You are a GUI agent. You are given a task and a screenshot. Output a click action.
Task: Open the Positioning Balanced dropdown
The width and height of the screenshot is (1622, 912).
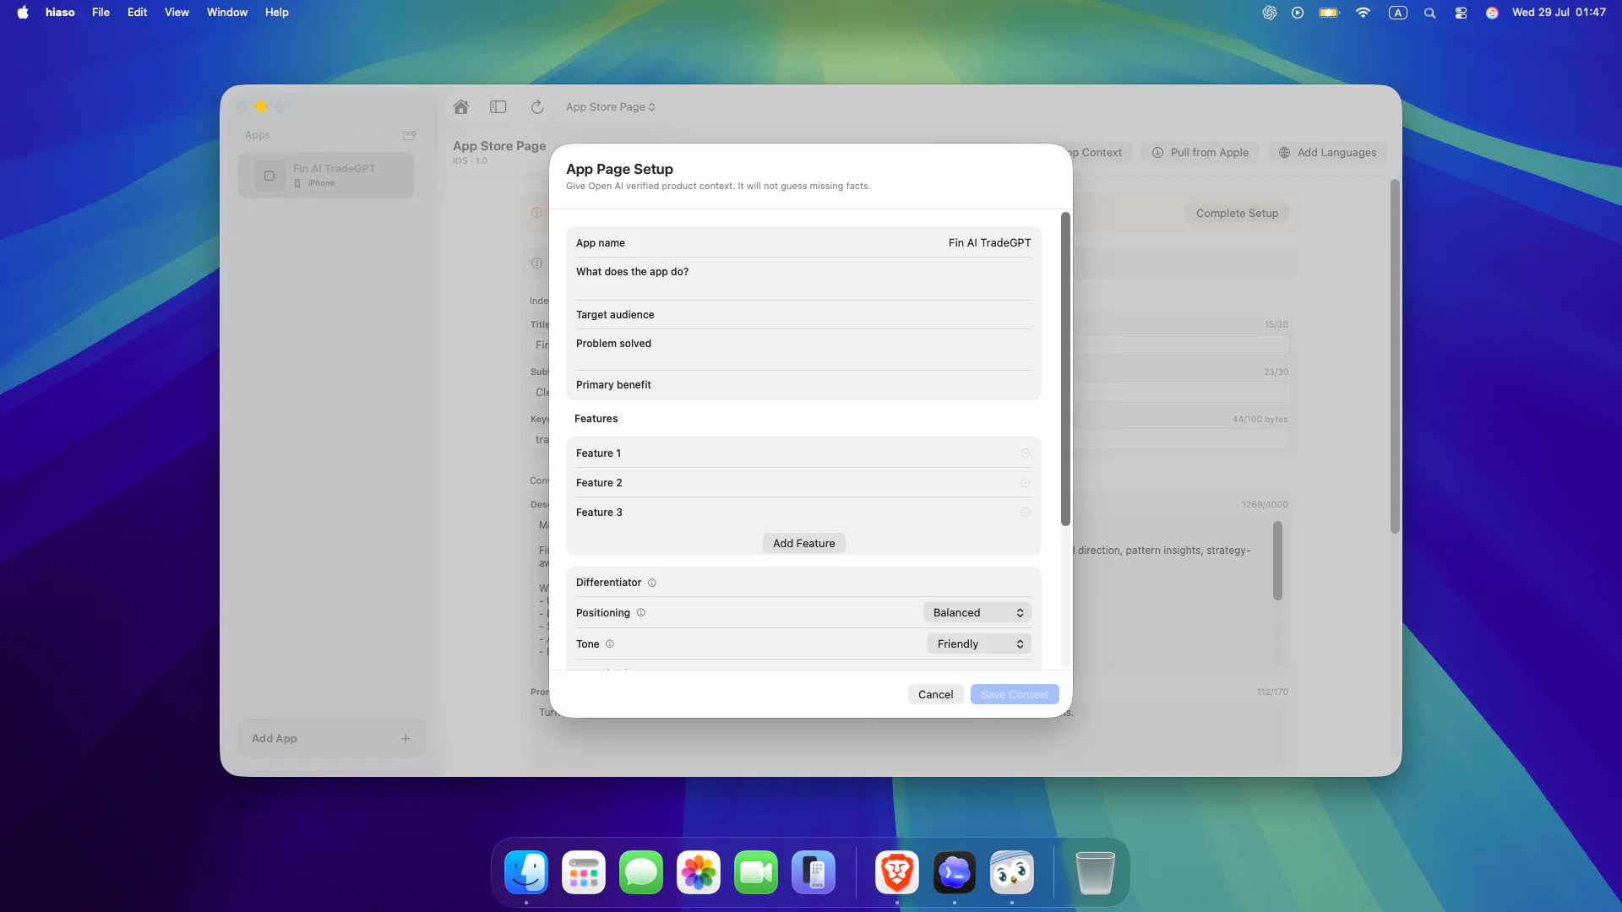977,613
